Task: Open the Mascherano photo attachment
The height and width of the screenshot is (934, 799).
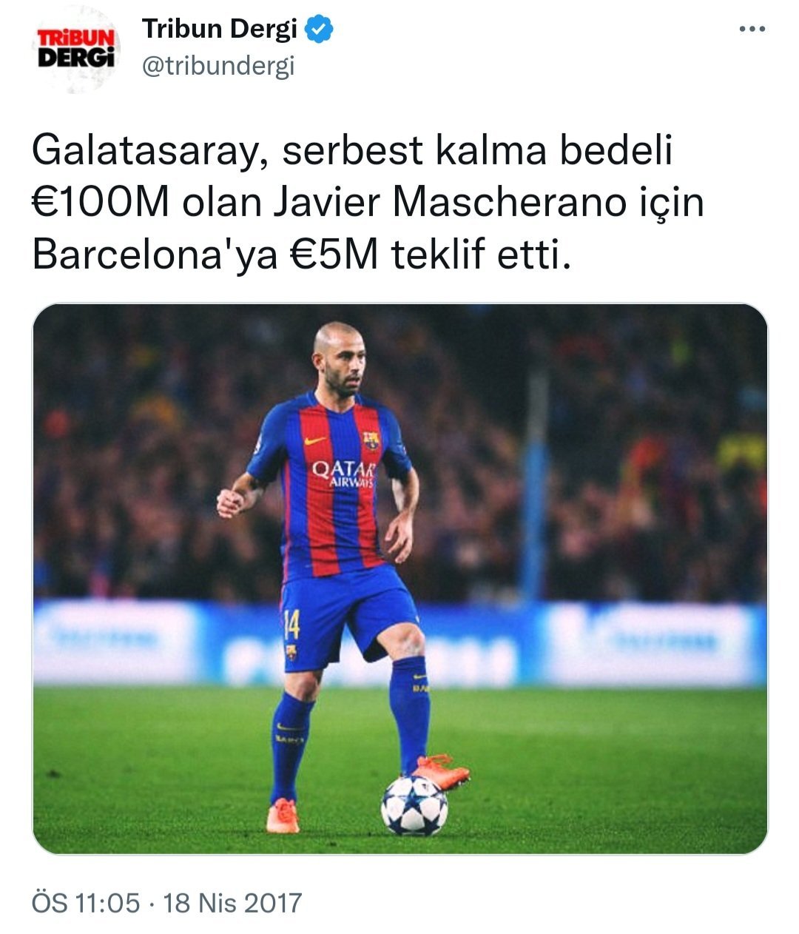Action: 399,579
